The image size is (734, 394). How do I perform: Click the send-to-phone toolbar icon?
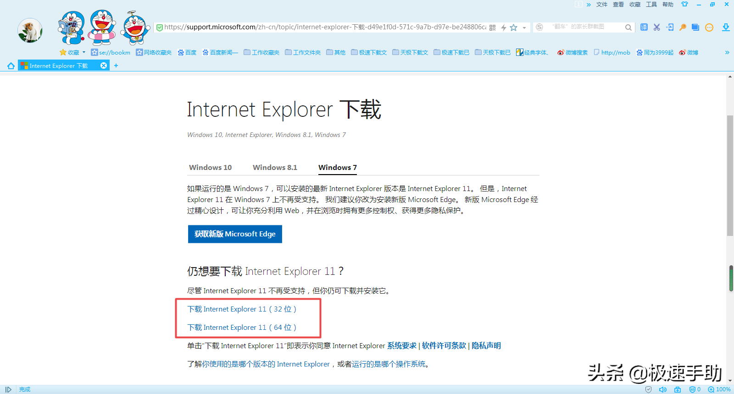(670, 27)
